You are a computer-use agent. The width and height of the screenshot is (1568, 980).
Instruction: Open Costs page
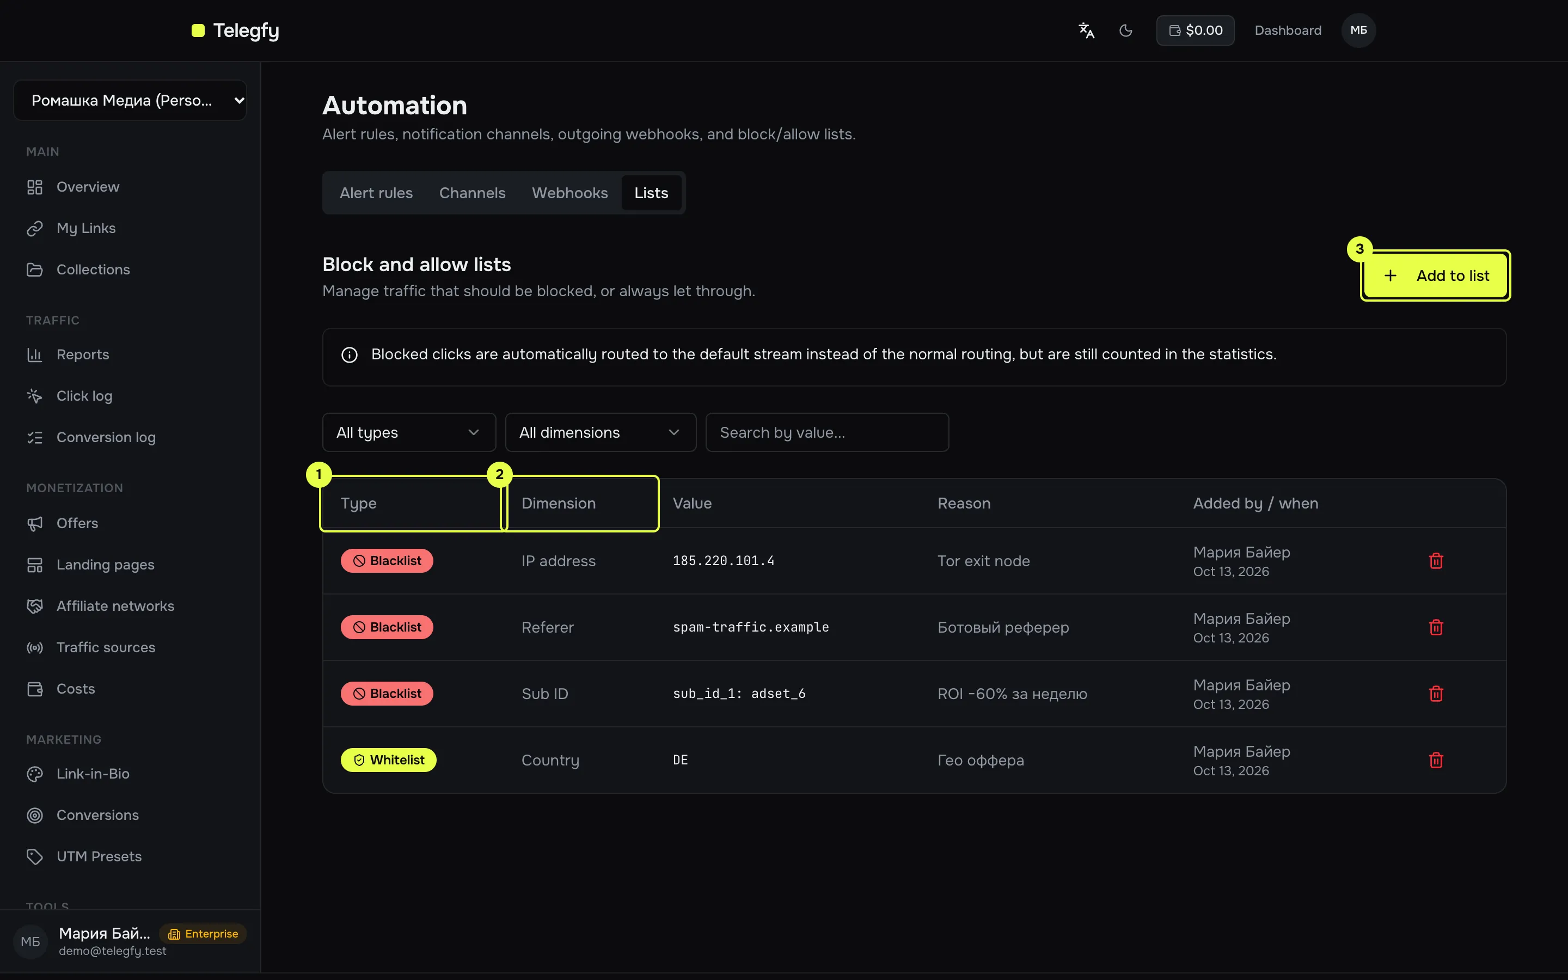point(130,689)
